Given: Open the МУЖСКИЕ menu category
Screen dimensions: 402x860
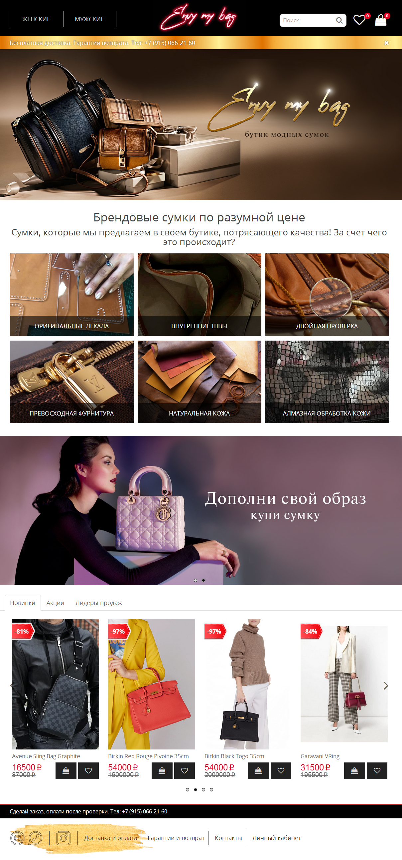Looking at the screenshot, I should click(x=89, y=19).
